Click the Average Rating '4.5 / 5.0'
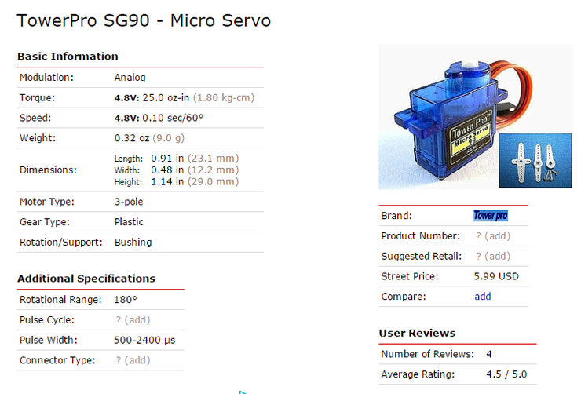581x394 pixels. tap(506, 374)
